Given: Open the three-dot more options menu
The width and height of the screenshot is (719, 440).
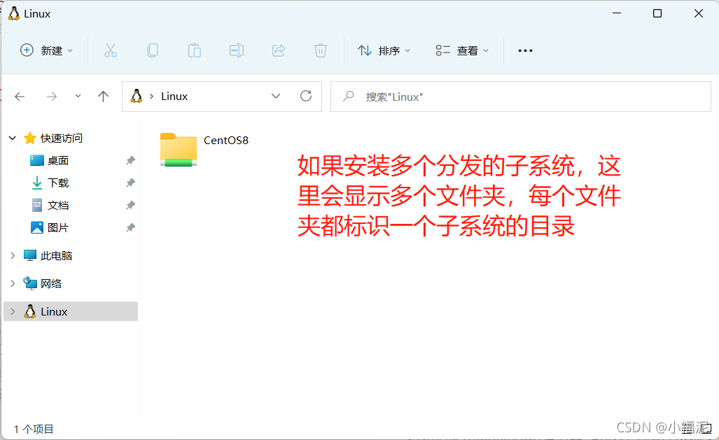Looking at the screenshot, I should (x=525, y=50).
